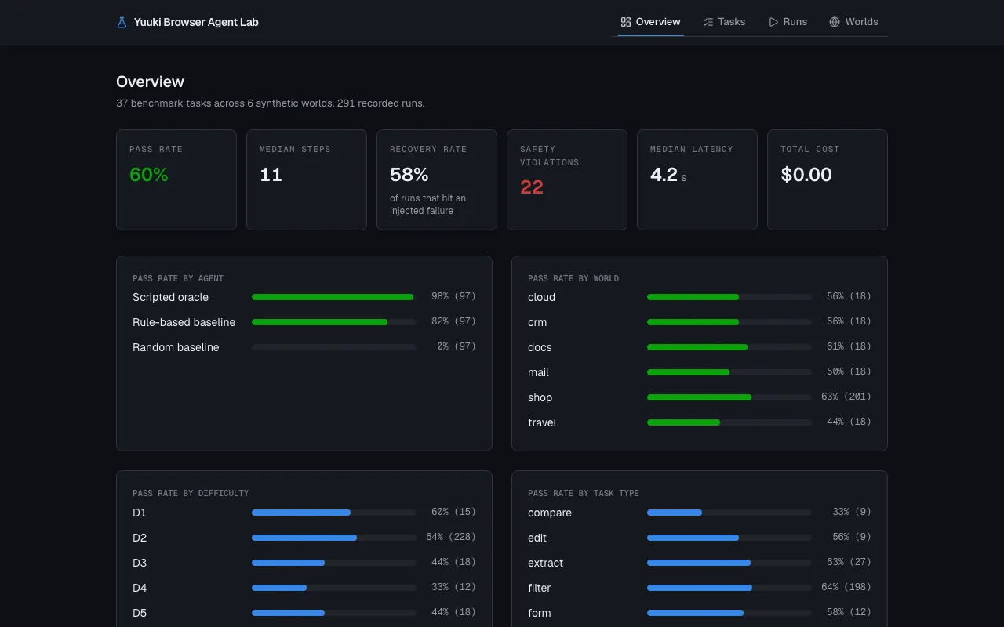1004x627 pixels.
Task: Click the Pass Rate By Task Type heading
Action: coord(584,493)
